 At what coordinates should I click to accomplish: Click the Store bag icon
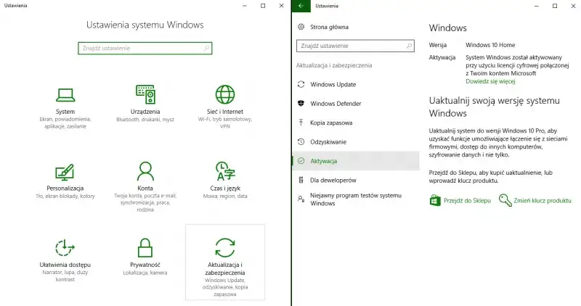[435, 200]
